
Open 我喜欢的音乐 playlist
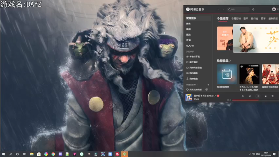[x=194, y=90]
